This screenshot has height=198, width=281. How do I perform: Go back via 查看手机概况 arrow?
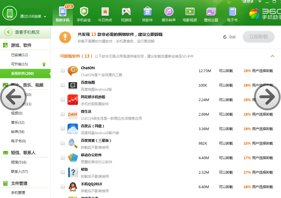click(8, 32)
